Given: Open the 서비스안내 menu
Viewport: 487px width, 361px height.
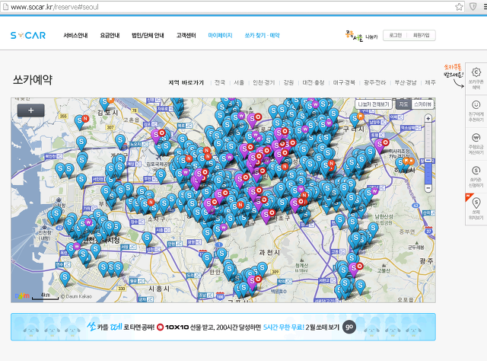Looking at the screenshot, I should pyautogui.click(x=75, y=36).
